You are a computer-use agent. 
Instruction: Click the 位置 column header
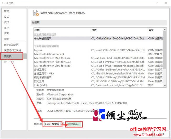94,30
